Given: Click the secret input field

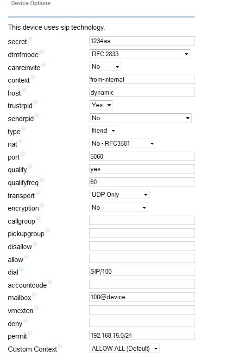Looking at the screenshot, I should pyautogui.click(x=142, y=41).
